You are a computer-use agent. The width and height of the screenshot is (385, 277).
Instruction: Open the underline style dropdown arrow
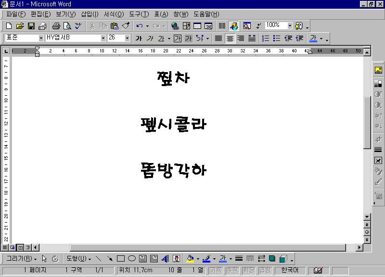[169, 38]
